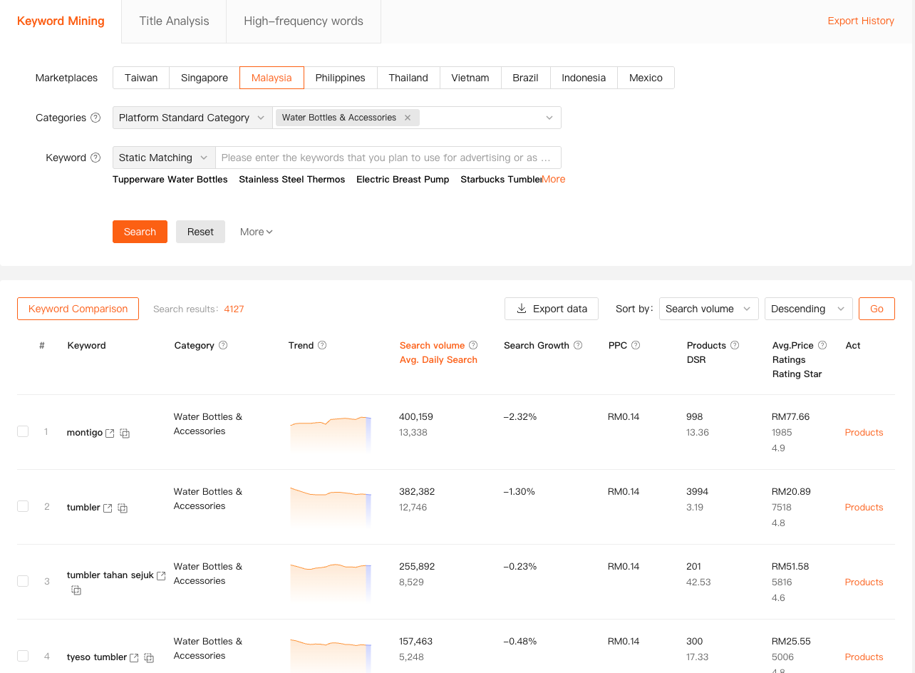Select the tumbler row checkbox
This screenshot has width=915, height=673.
pos(23,507)
